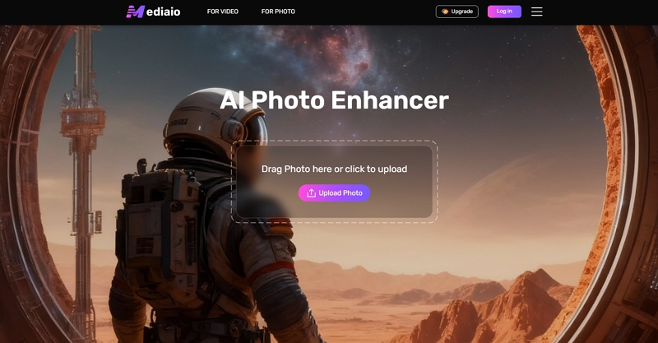Click the purple M logo icon
This screenshot has width=658, height=343.
(135, 12)
